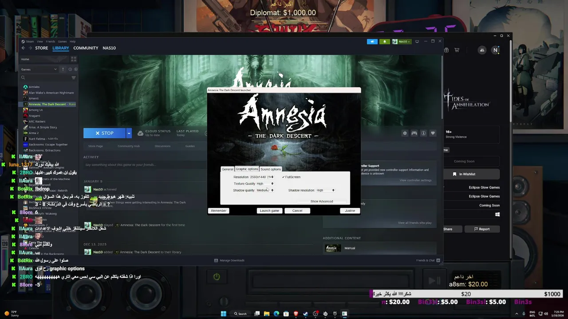Click the Remember button in launcher
Viewport: 568px width, 319px height.
click(x=218, y=210)
